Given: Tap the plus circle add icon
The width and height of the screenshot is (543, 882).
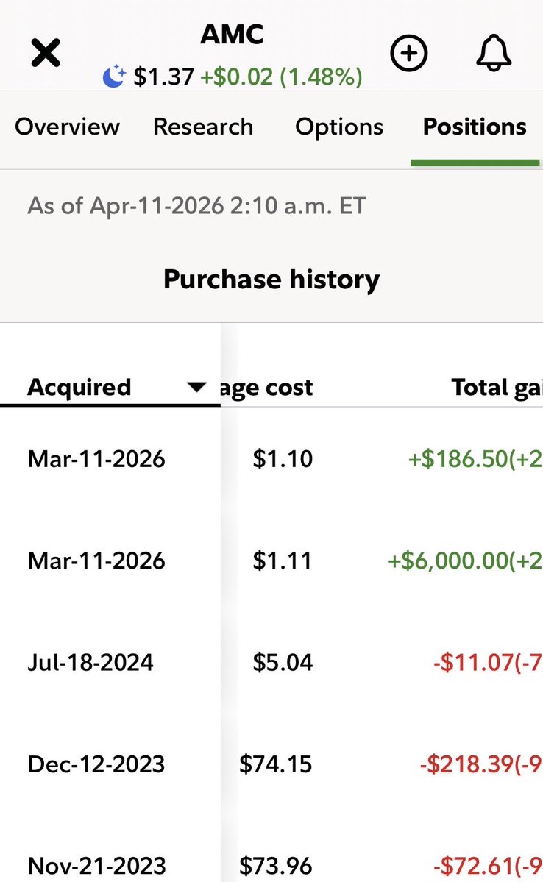Looking at the screenshot, I should (x=408, y=54).
